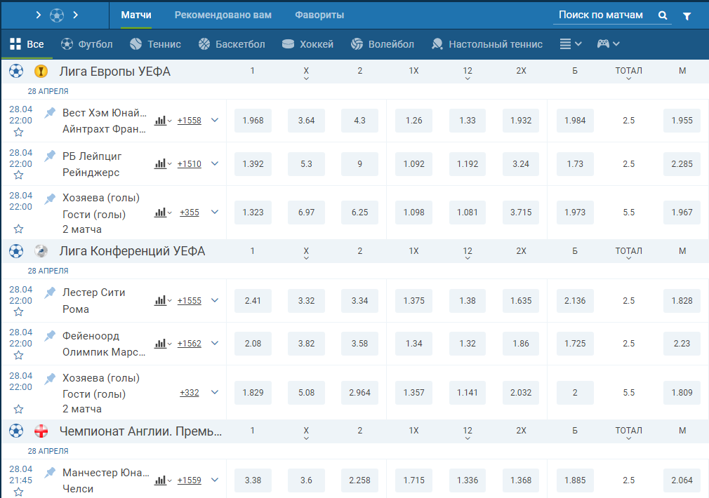The image size is (709, 498).
Task: Select odds 3.38 for Манчестер Юнайтед win
Action: (x=253, y=480)
